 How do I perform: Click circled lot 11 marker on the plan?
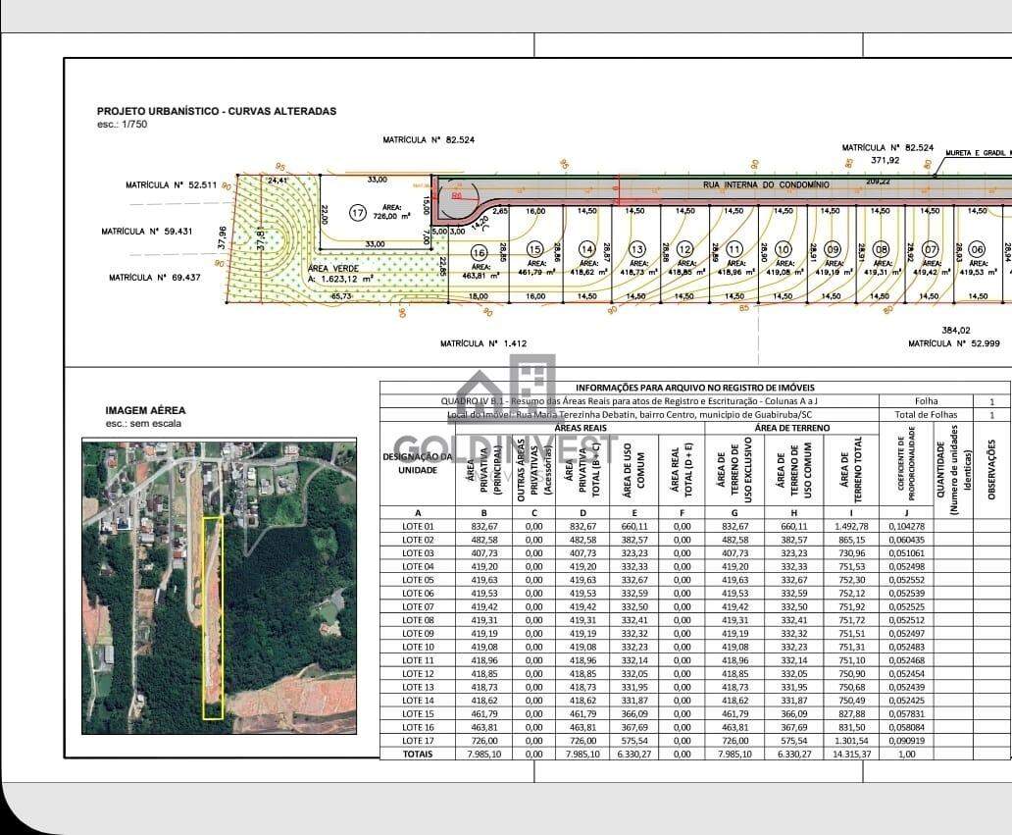[x=734, y=249]
